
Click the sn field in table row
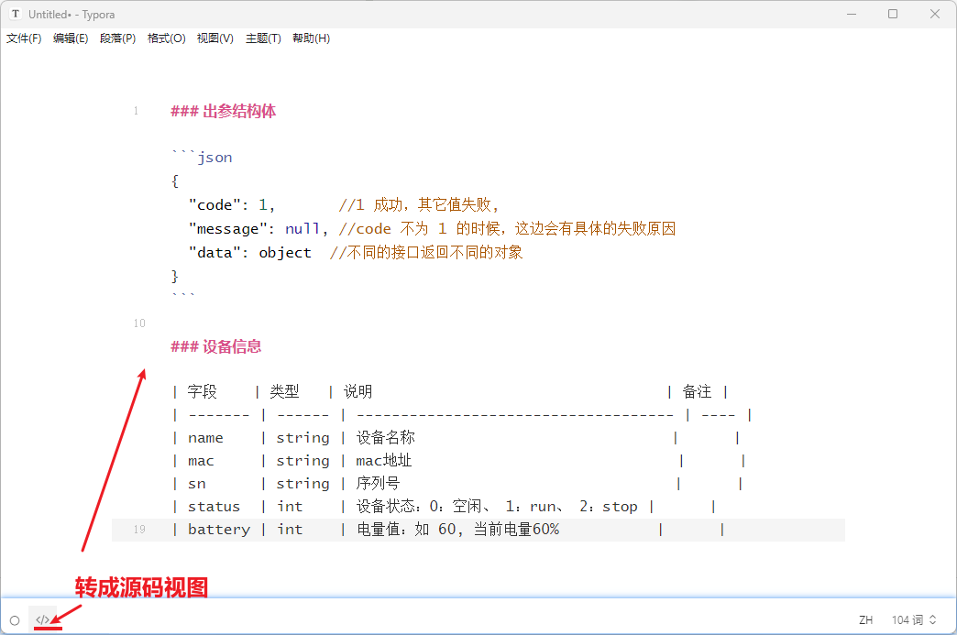tap(196, 484)
